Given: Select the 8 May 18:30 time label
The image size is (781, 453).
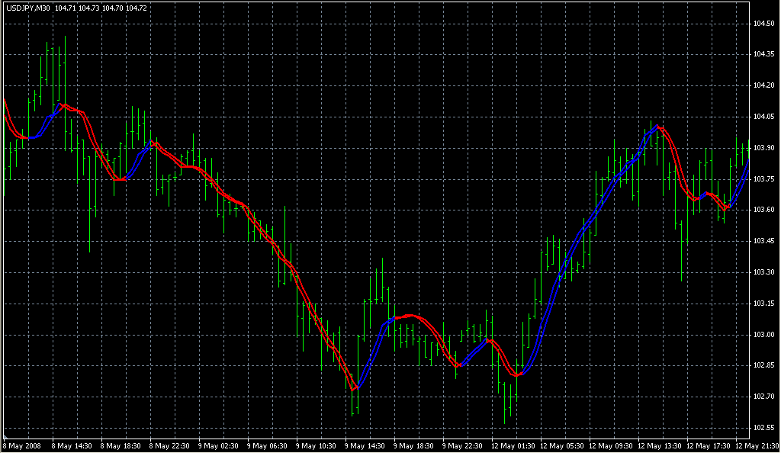Looking at the screenshot, I should [121, 445].
